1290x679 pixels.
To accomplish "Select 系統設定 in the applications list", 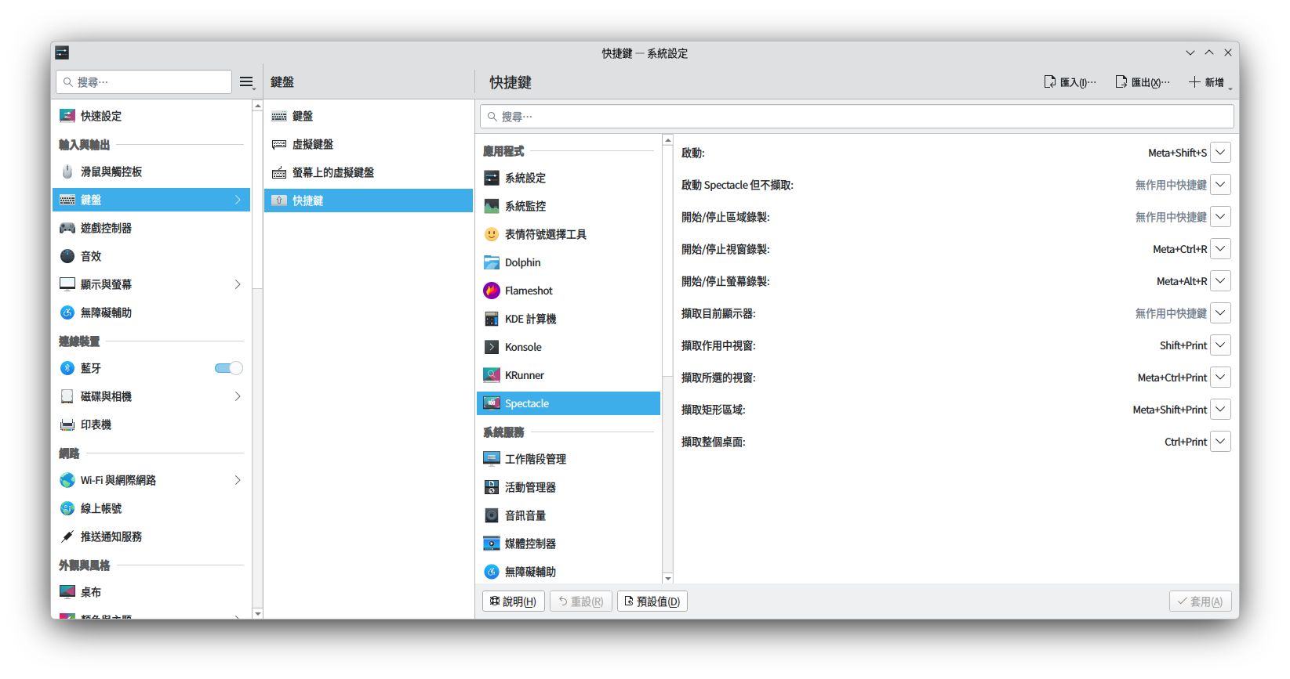I will [569, 178].
